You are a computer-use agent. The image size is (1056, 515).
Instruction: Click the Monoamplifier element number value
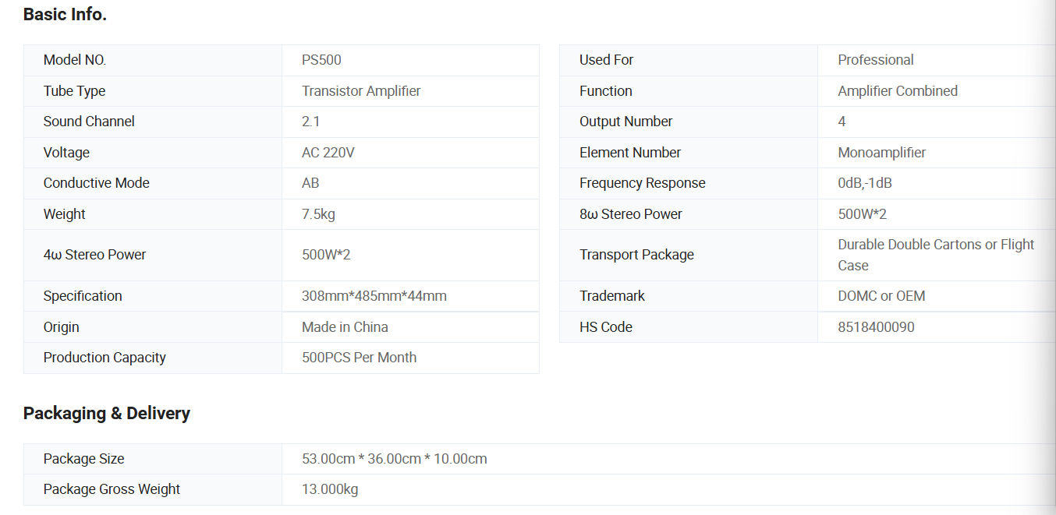coord(881,153)
